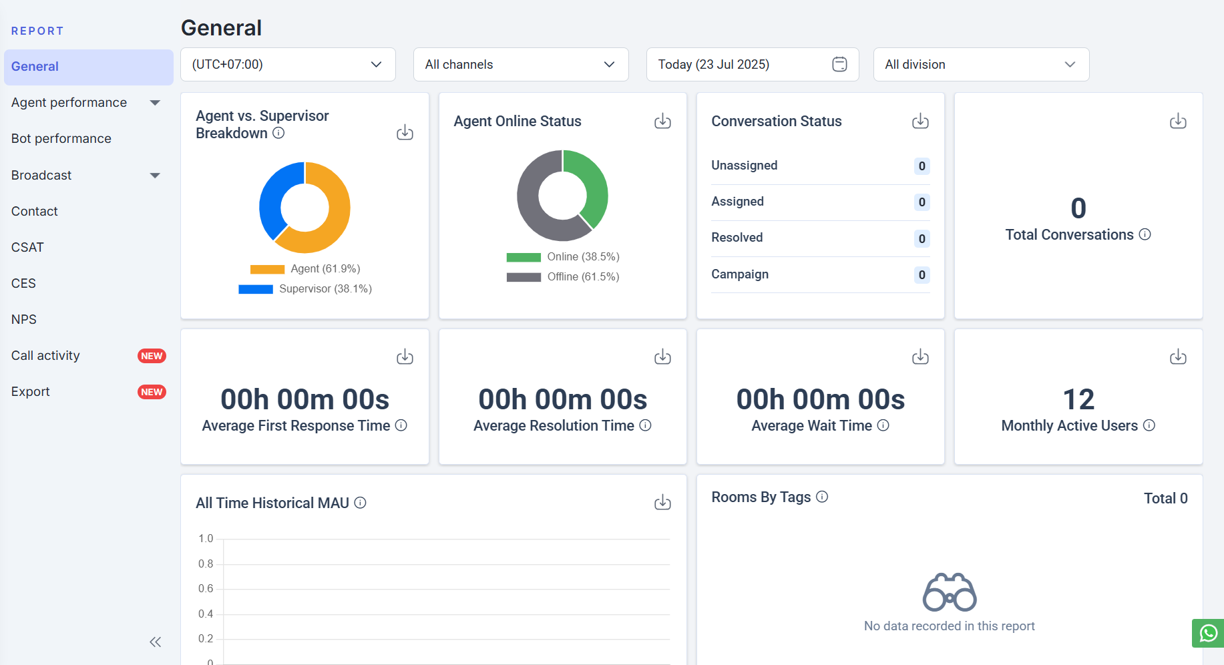Image resolution: width=1224 pixels, height=665 pixels.
Task: Download the Agent vs. Supervisor Breakdown report
Action: click(x=405, y=132)
